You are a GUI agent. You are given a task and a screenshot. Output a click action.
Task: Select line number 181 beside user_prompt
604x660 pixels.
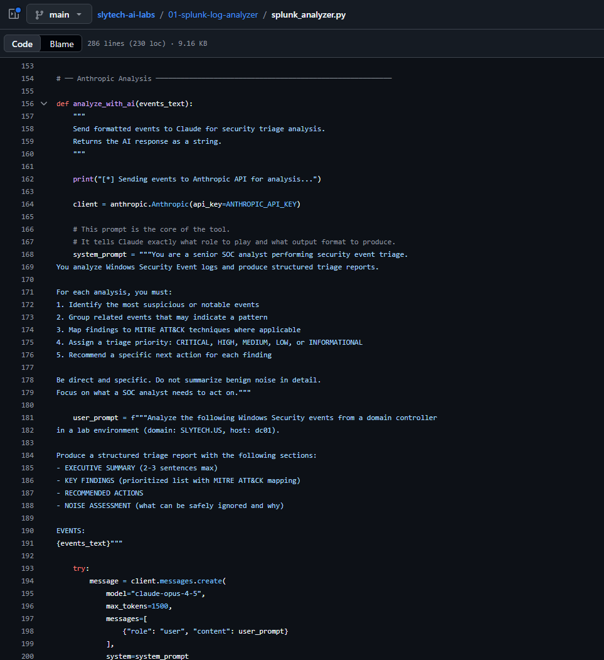[27, 418]
